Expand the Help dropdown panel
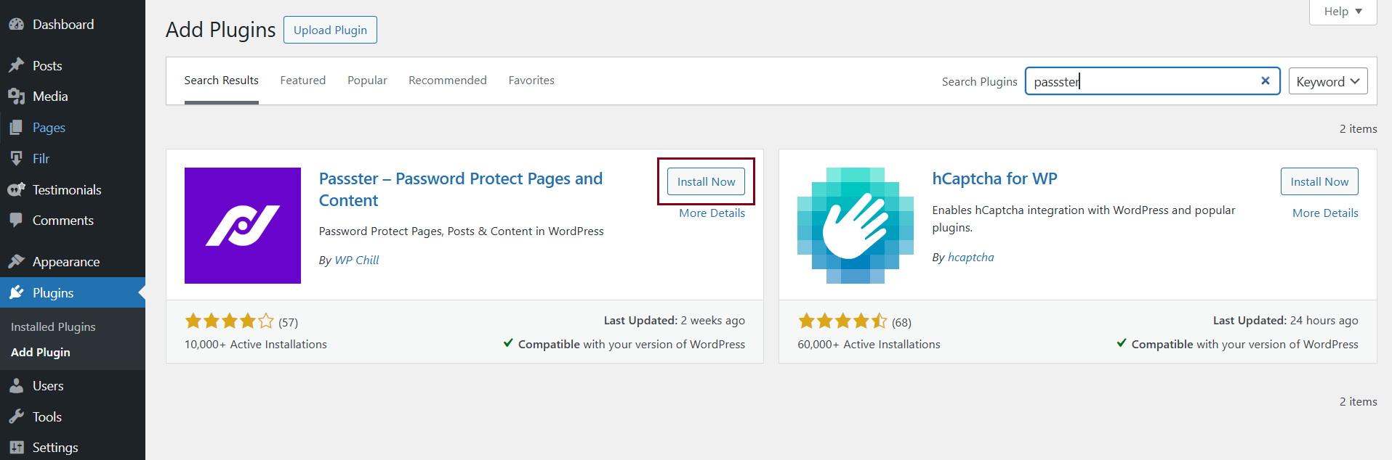This screenshot has width=1392, height=460. (1343, 12)
